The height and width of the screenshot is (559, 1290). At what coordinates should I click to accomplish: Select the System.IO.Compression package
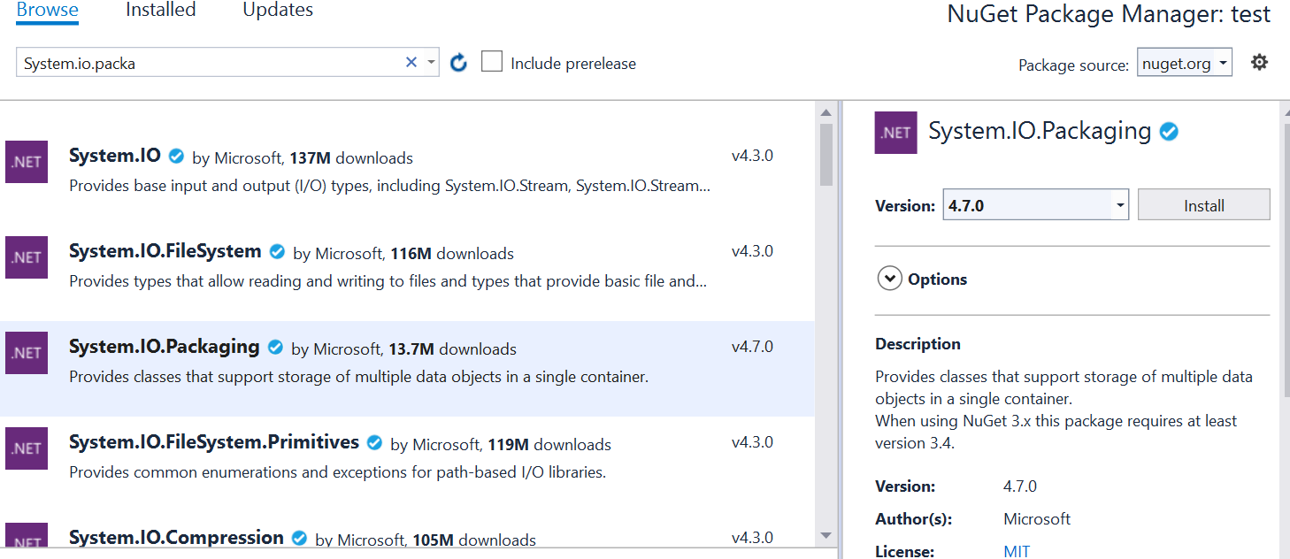point(176,538)
